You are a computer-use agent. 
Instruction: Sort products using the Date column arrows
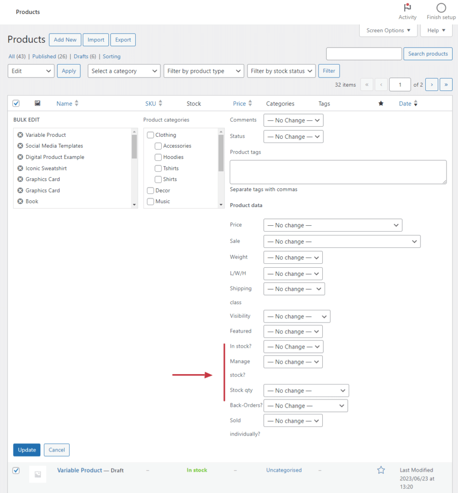416,103
